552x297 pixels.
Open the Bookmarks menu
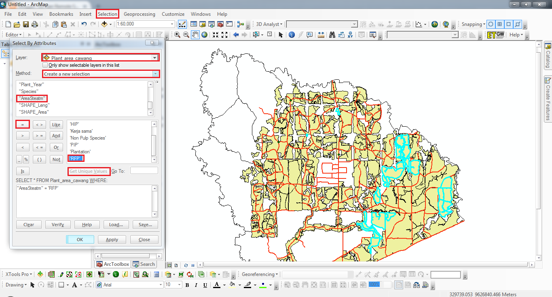[x=61, y=14]
